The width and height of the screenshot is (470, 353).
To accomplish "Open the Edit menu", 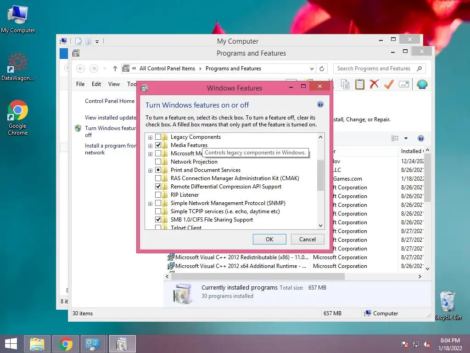I will pyautogui.click(x=96, y=84).
